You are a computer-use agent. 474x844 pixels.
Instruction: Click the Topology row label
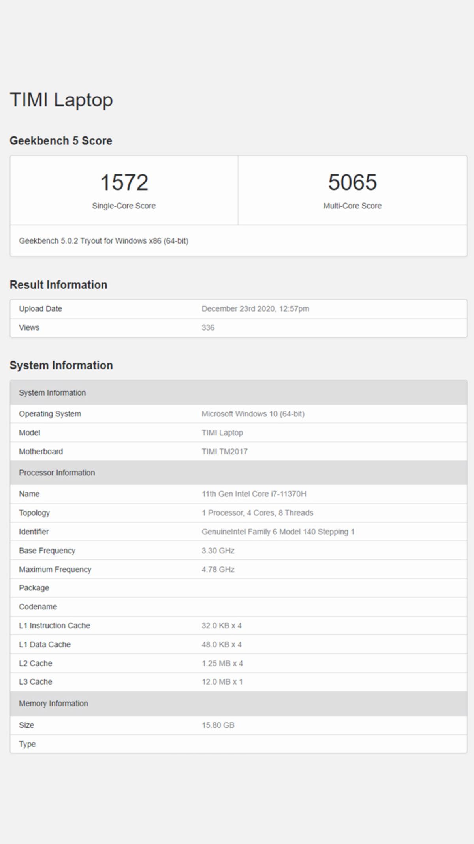point(34,513)
